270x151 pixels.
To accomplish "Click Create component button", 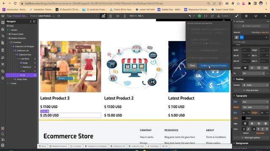I will tap(251, 26).
